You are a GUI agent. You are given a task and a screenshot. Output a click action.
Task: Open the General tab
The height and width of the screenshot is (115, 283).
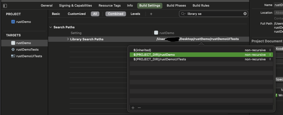[x=47, y=6]
